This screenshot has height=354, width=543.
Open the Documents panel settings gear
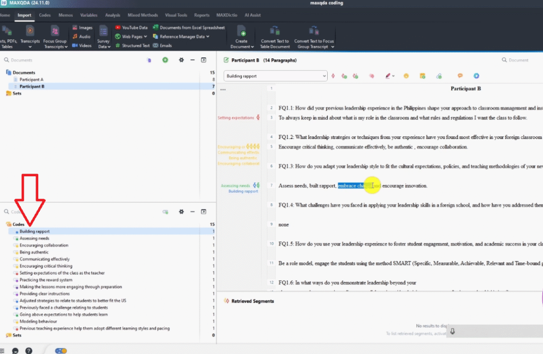181,61
